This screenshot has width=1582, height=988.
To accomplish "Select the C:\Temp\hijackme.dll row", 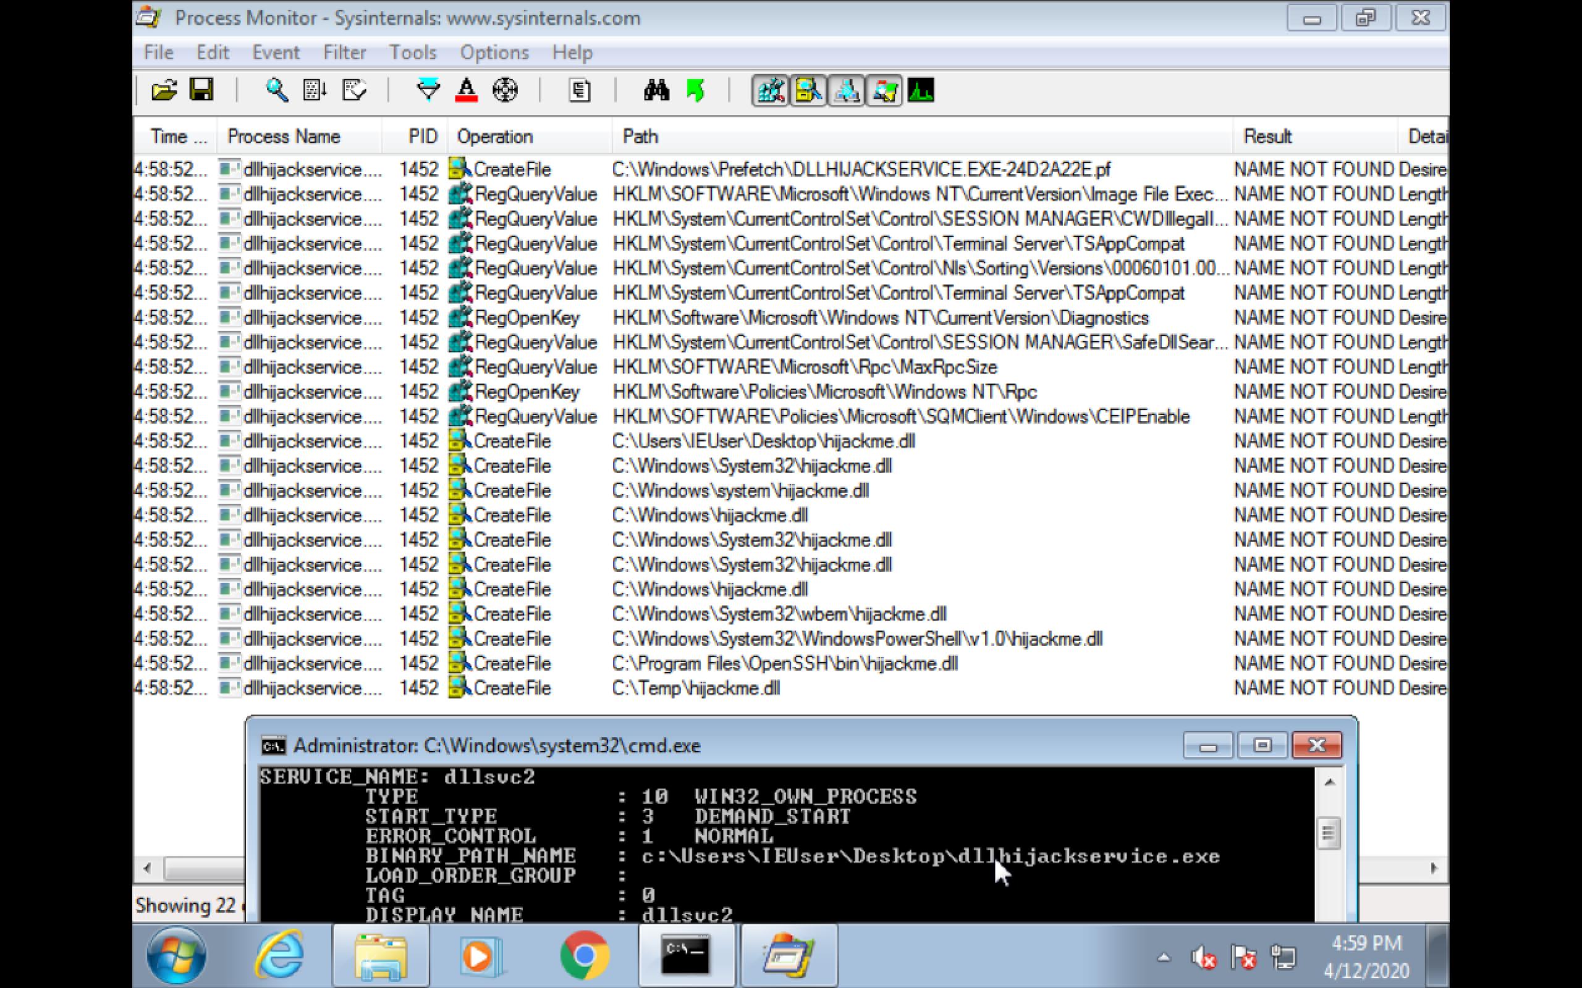I will pyautogui.click(x=791, y=689).
